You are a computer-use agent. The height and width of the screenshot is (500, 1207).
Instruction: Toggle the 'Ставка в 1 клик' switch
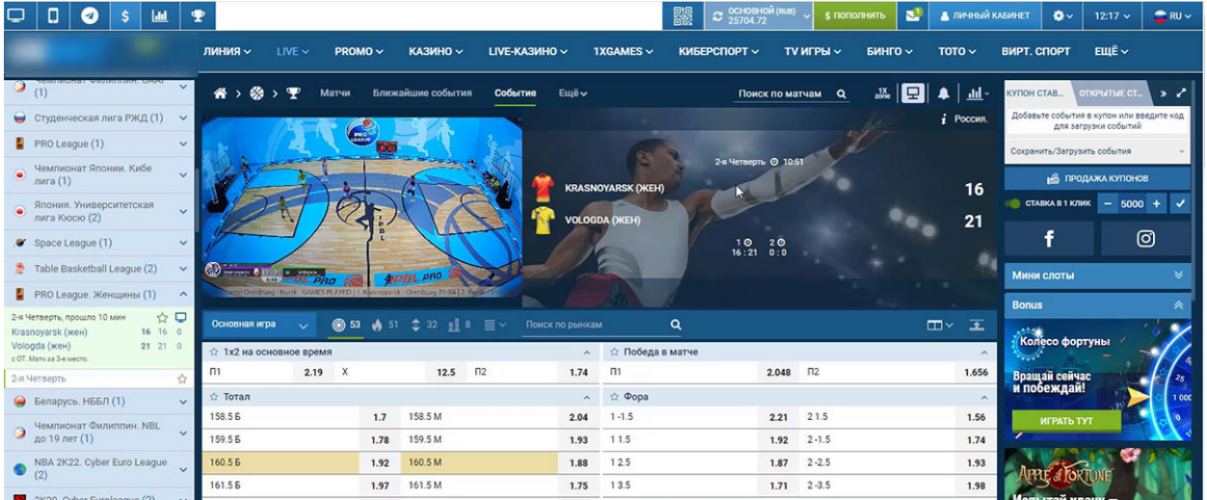point(1013,204)
